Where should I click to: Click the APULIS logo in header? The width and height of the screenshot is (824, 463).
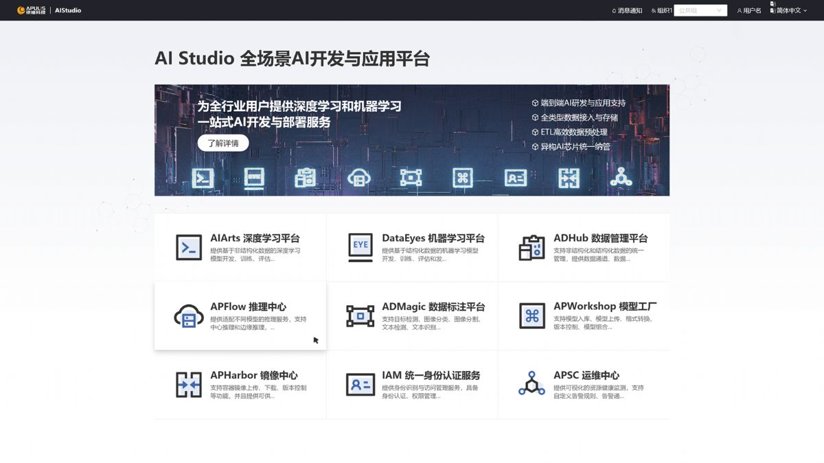tap(31, 10)
